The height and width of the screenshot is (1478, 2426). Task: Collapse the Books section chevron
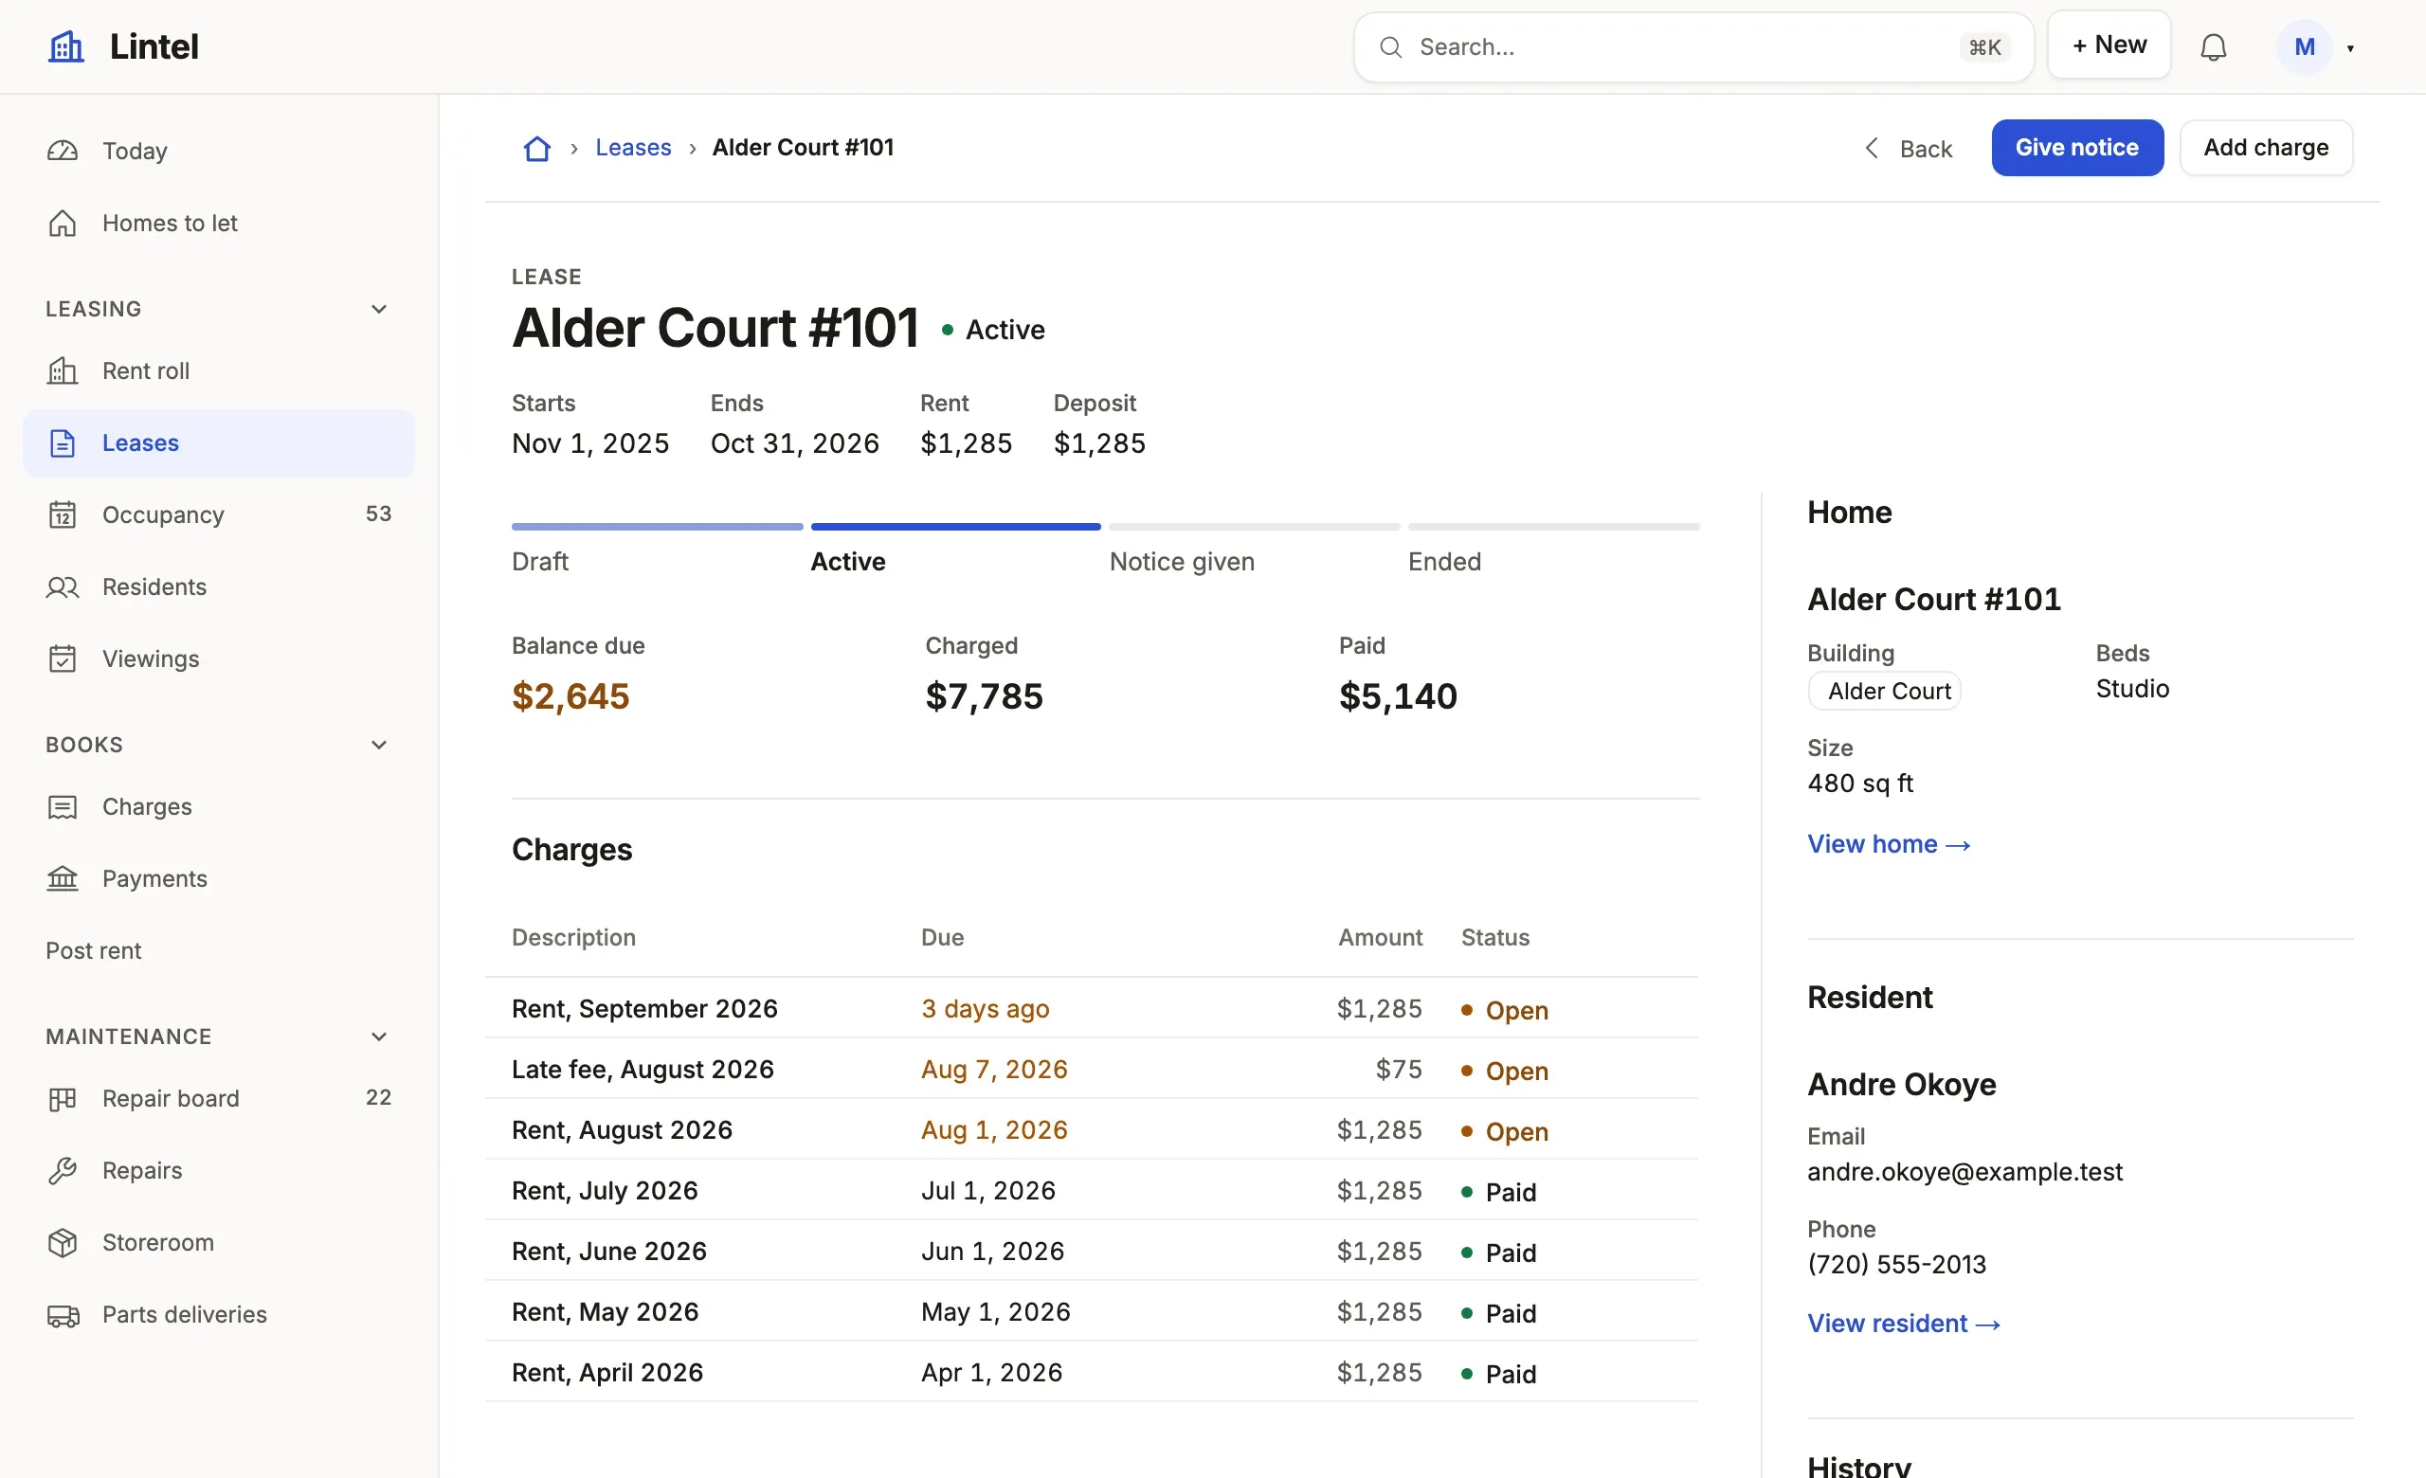click(379, 745)
